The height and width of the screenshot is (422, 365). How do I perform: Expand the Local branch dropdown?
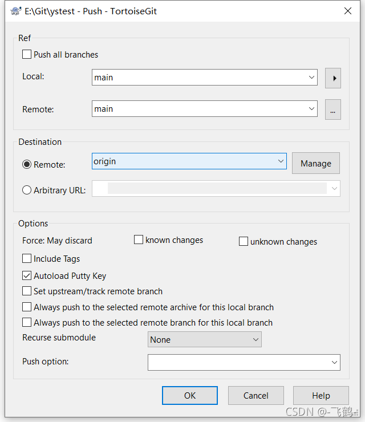pos(311,78)
